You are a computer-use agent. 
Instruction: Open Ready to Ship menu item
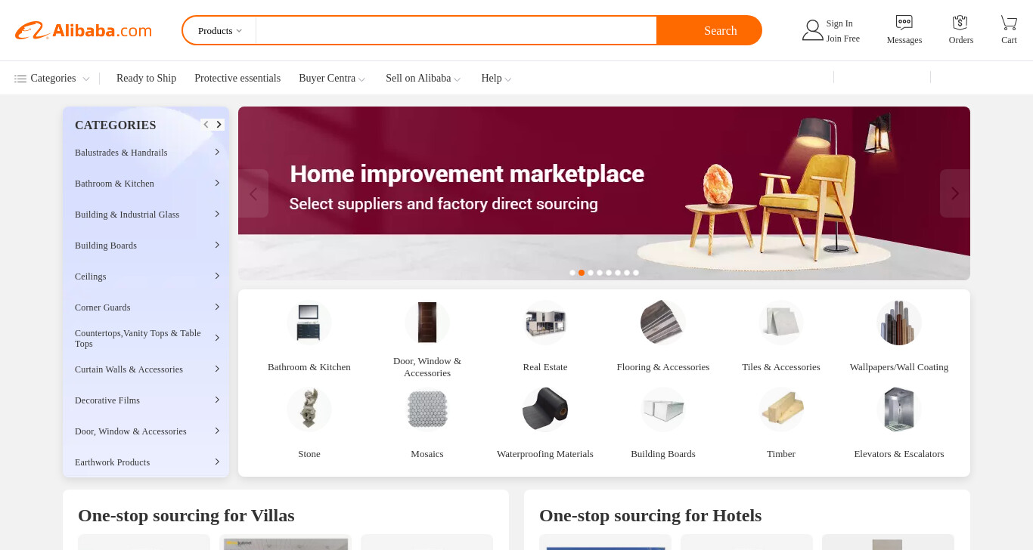pyautogui.click(x=146, y=79)
